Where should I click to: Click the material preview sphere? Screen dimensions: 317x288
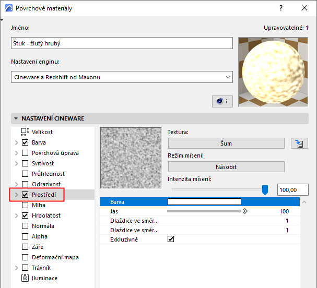(273, 72)
